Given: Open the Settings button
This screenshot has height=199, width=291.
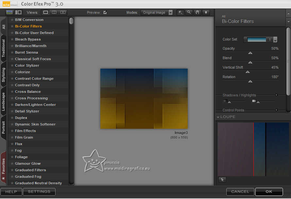Looking at the screenshot, I should (x=39, y=192).
